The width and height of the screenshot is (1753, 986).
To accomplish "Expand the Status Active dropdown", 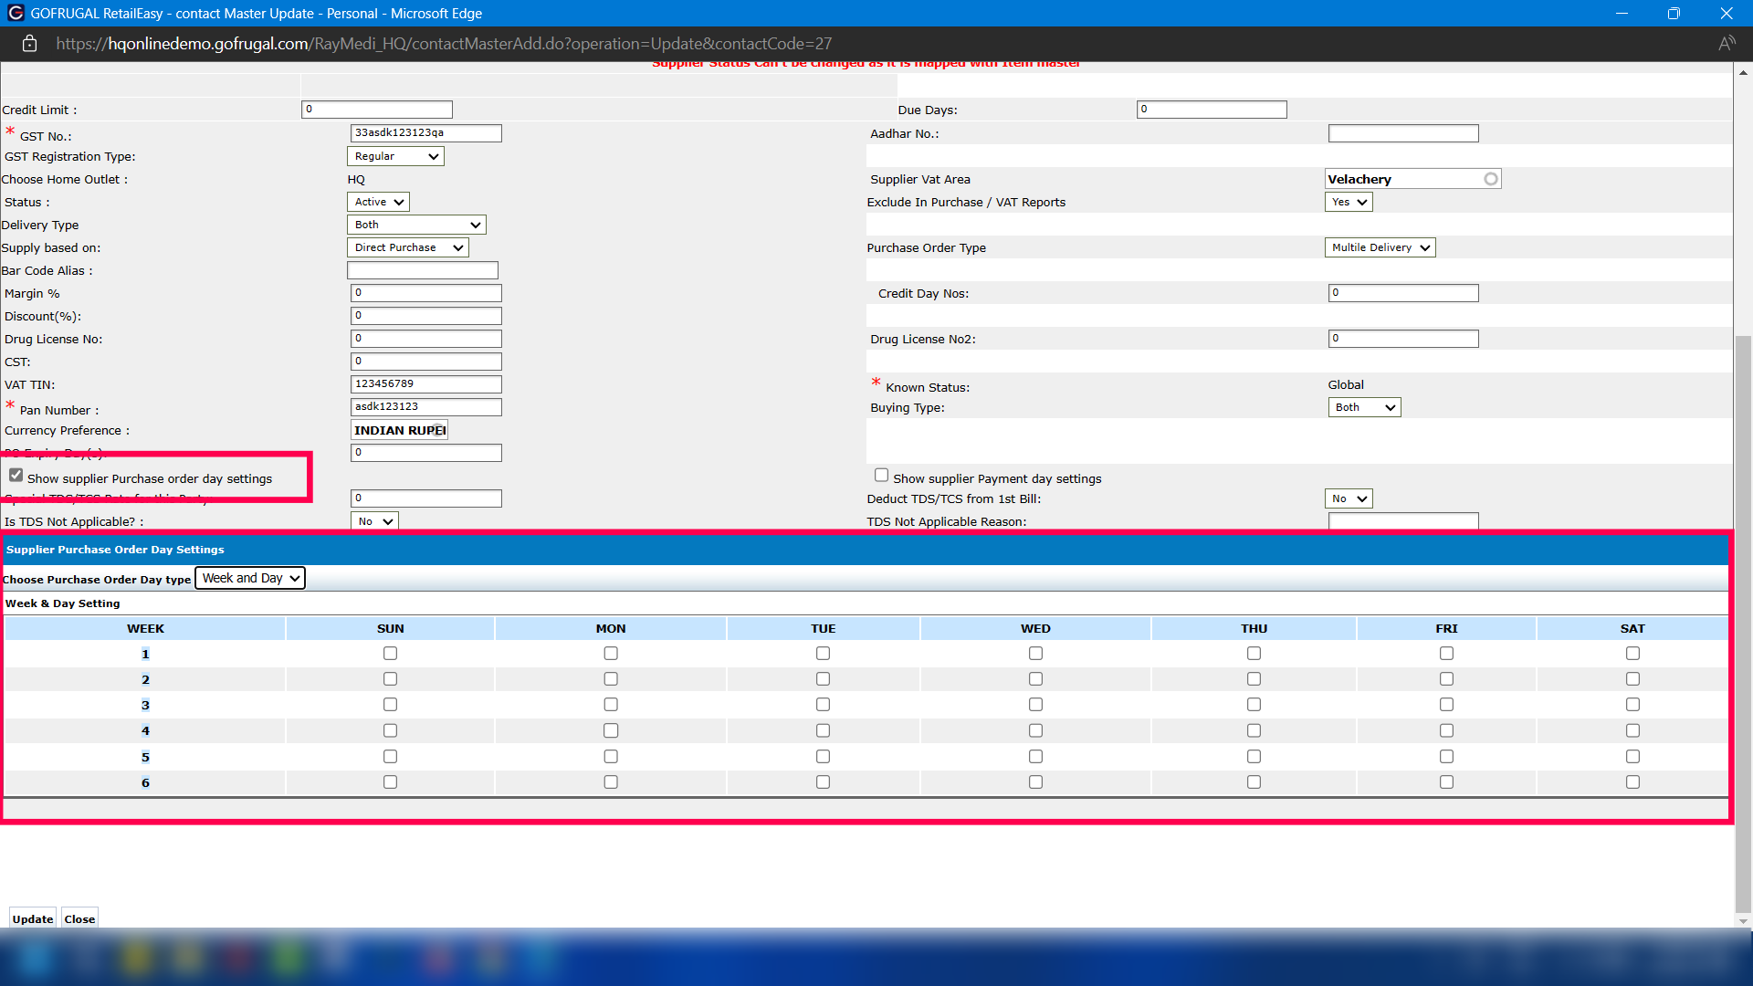I will [378, 202].
